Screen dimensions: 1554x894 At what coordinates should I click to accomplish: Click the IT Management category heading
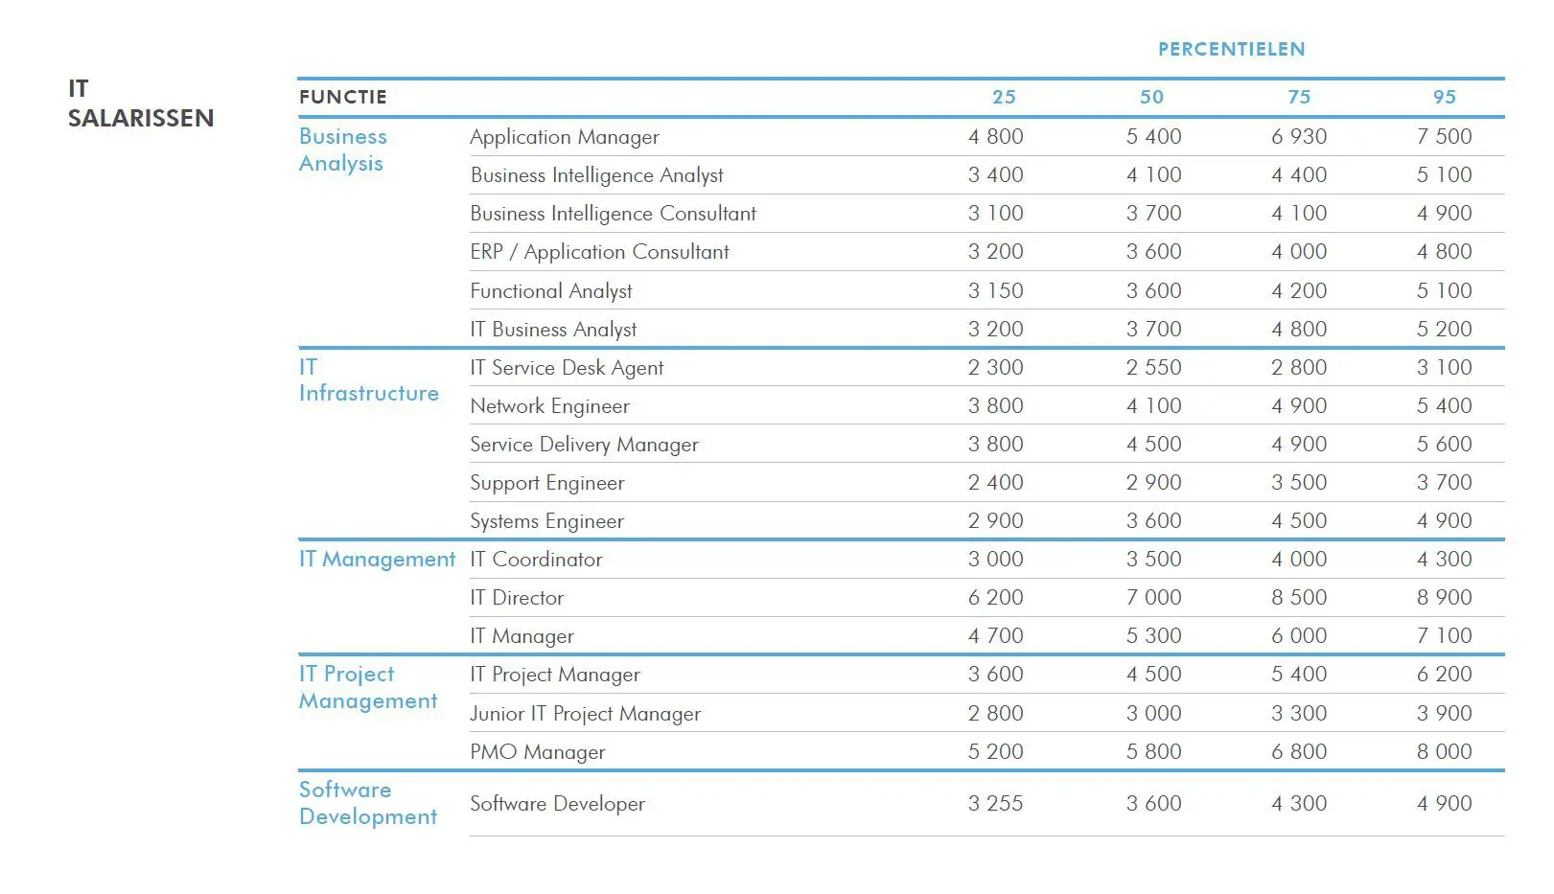coord(378,560)
